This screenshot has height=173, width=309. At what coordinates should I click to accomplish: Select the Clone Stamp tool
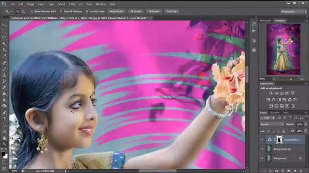tap(4, 75)
